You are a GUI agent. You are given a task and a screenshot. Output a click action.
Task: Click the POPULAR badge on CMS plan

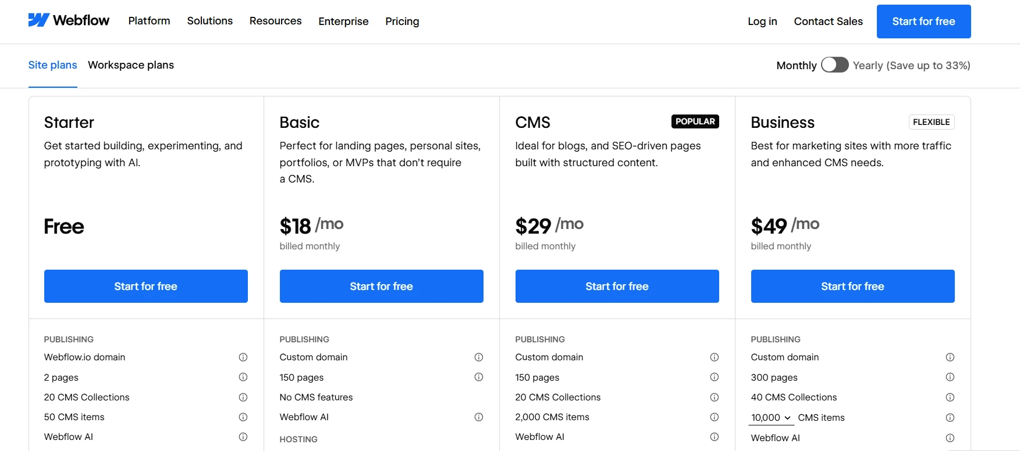[x=695, y=121]
